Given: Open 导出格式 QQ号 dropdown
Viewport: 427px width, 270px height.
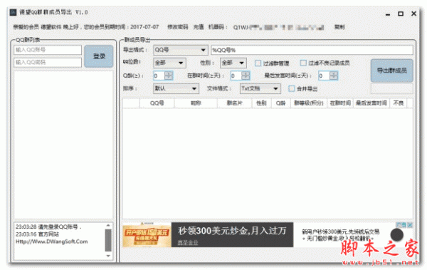Looking at the screenshot, I should click(181, 50).
